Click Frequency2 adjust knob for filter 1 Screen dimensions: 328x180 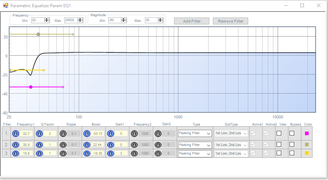[x=134, y=133]
